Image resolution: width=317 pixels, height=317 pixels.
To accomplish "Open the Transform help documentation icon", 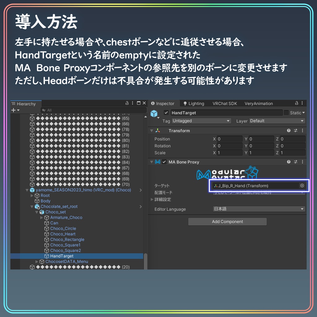I will coord(288,131).
